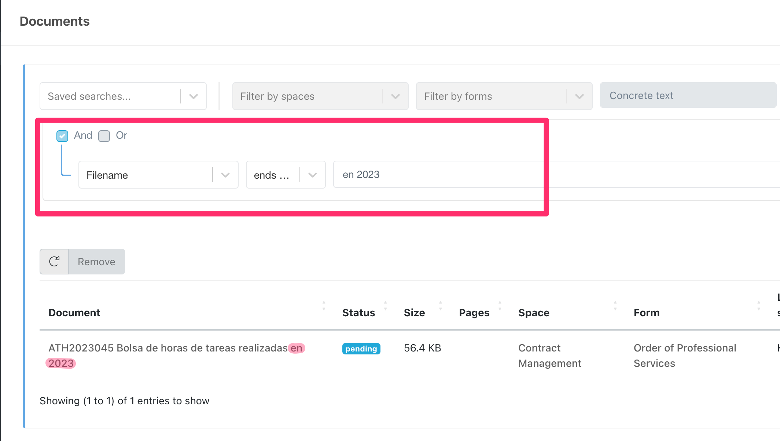Check the Or checkbox
780x441 pixels.
[104, 136]
